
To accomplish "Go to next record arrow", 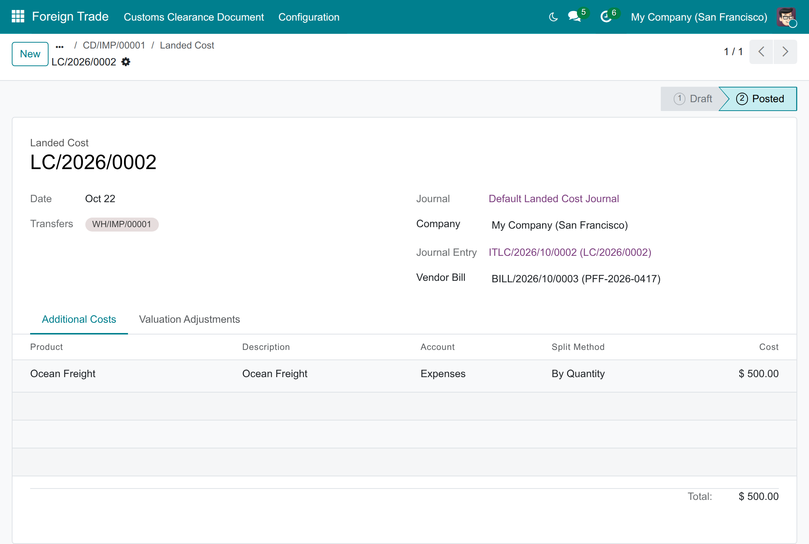I will (785, 51).
